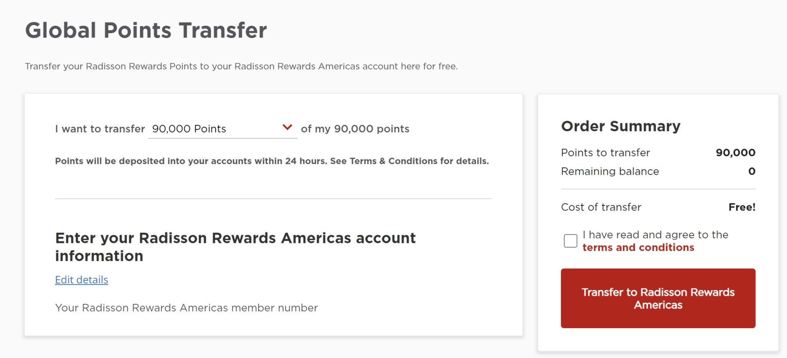Open the terms and conditions link

[638, 247]
